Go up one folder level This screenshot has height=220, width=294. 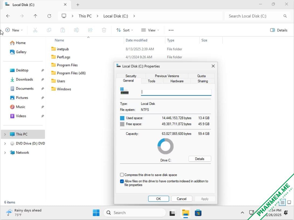36,16
